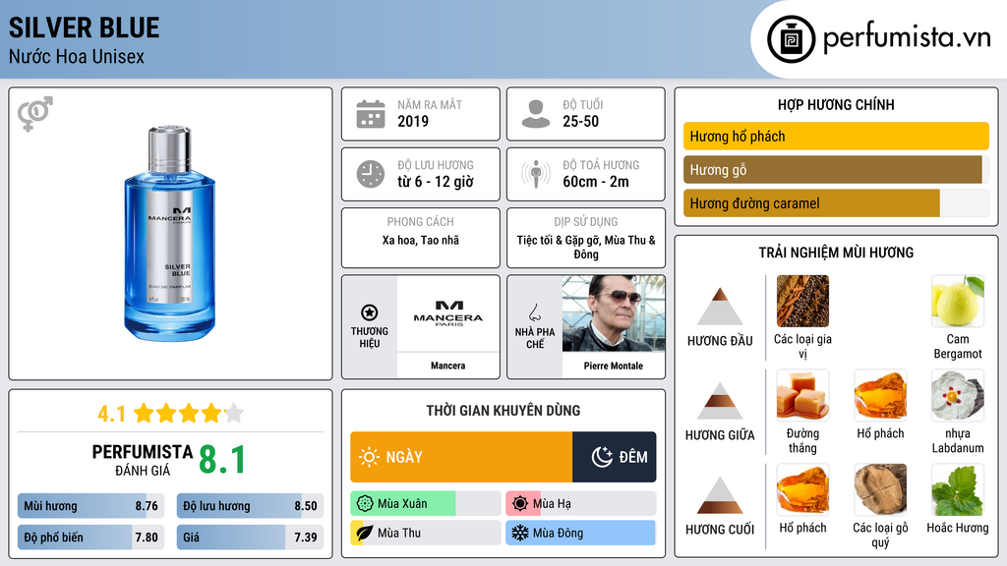Click the person icon beside Độ tuổi
This screenshot has height=566, width=1007.
coord(535,114)
